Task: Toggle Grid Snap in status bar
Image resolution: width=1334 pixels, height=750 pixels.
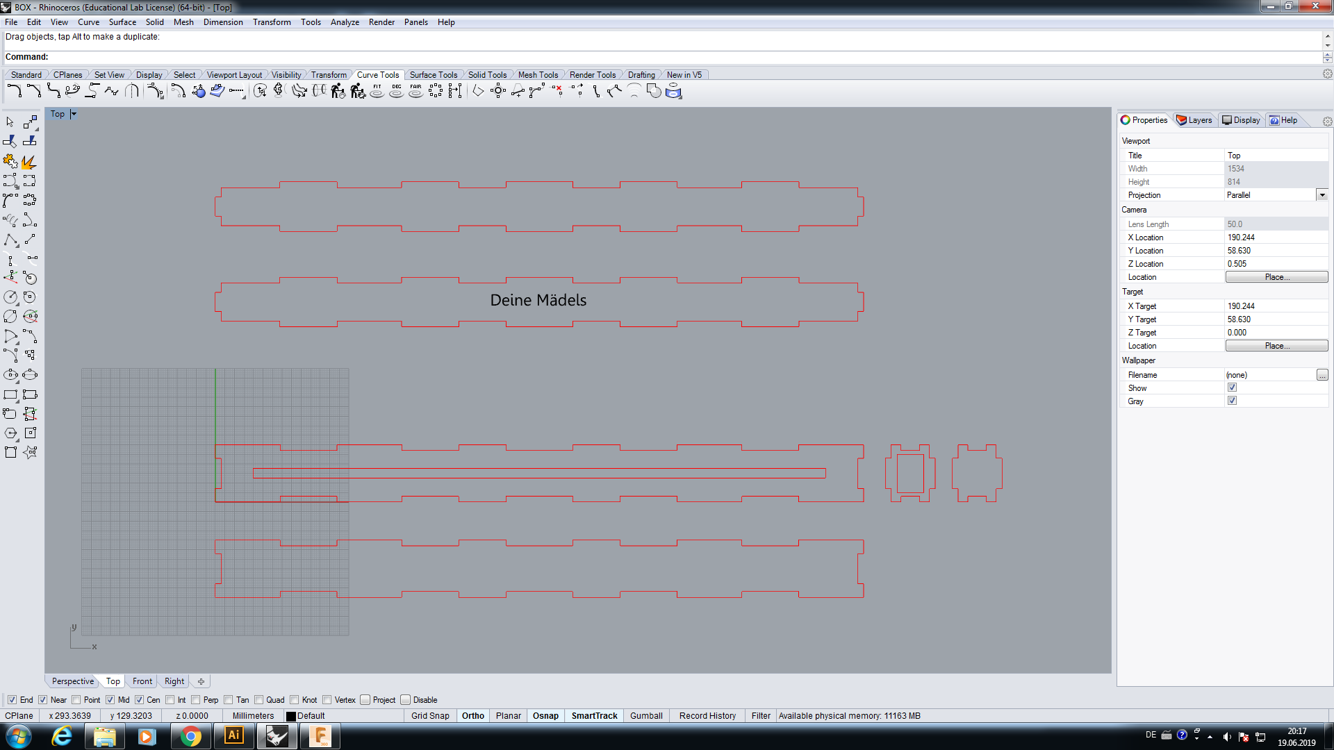Action: [x=429, y=716]
